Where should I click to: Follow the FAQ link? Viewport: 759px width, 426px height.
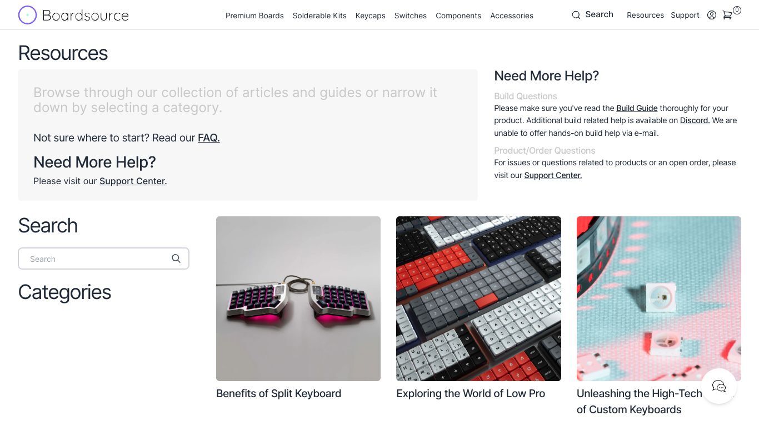click(x=209, y=138)
